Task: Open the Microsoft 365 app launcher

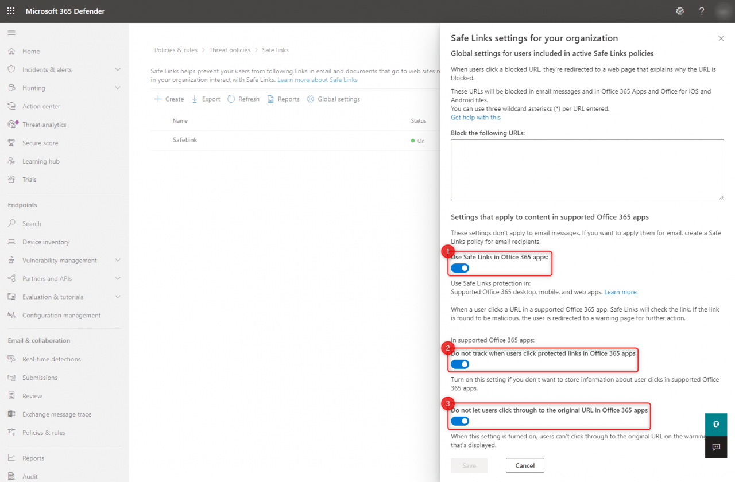Action: pos(10,11)
